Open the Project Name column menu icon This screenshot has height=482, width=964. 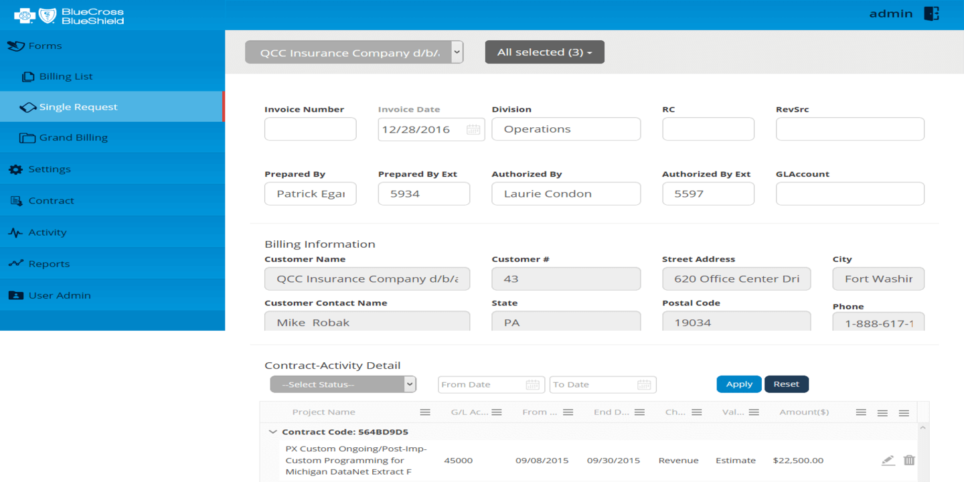pyautogui.click(x=425, y=412)
